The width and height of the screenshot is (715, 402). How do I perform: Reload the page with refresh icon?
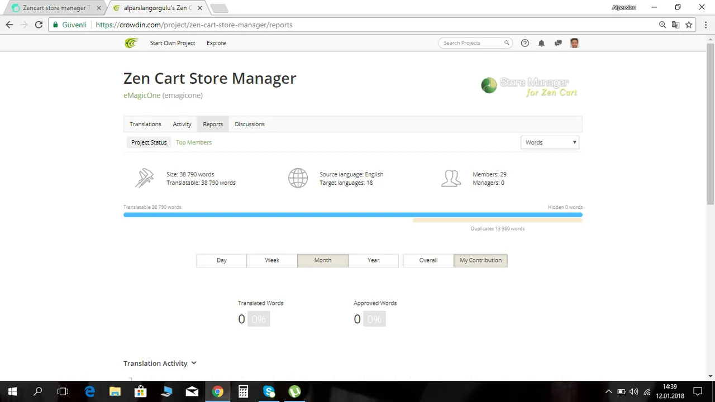coord(39,25)
